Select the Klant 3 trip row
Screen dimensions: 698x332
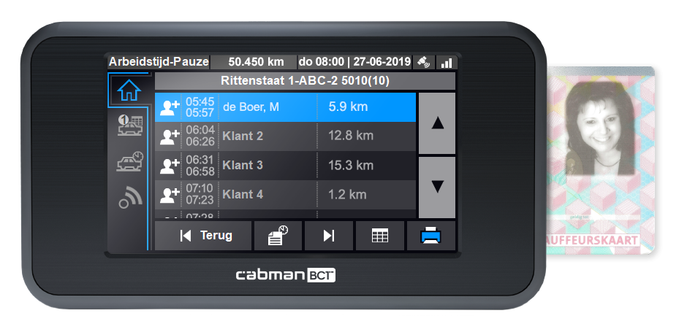(285, 166)
